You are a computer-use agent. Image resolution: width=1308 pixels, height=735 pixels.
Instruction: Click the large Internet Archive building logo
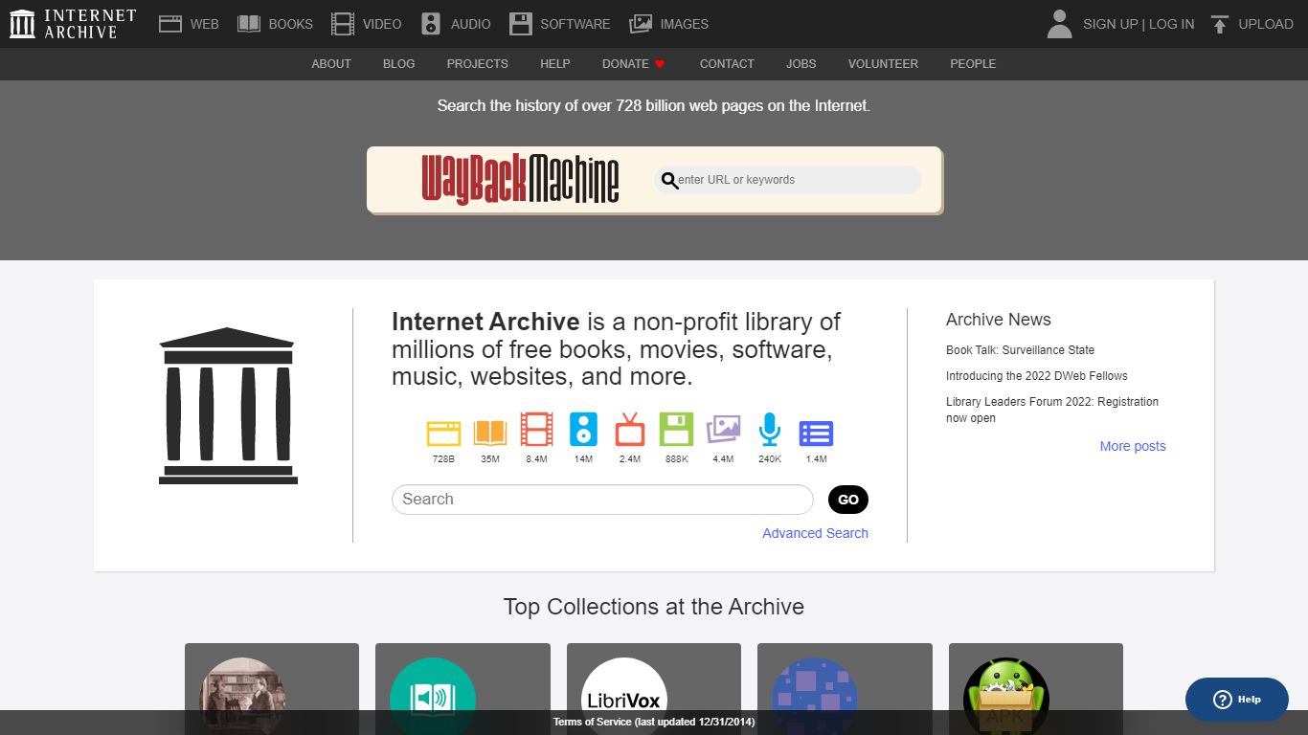[228, 406]
